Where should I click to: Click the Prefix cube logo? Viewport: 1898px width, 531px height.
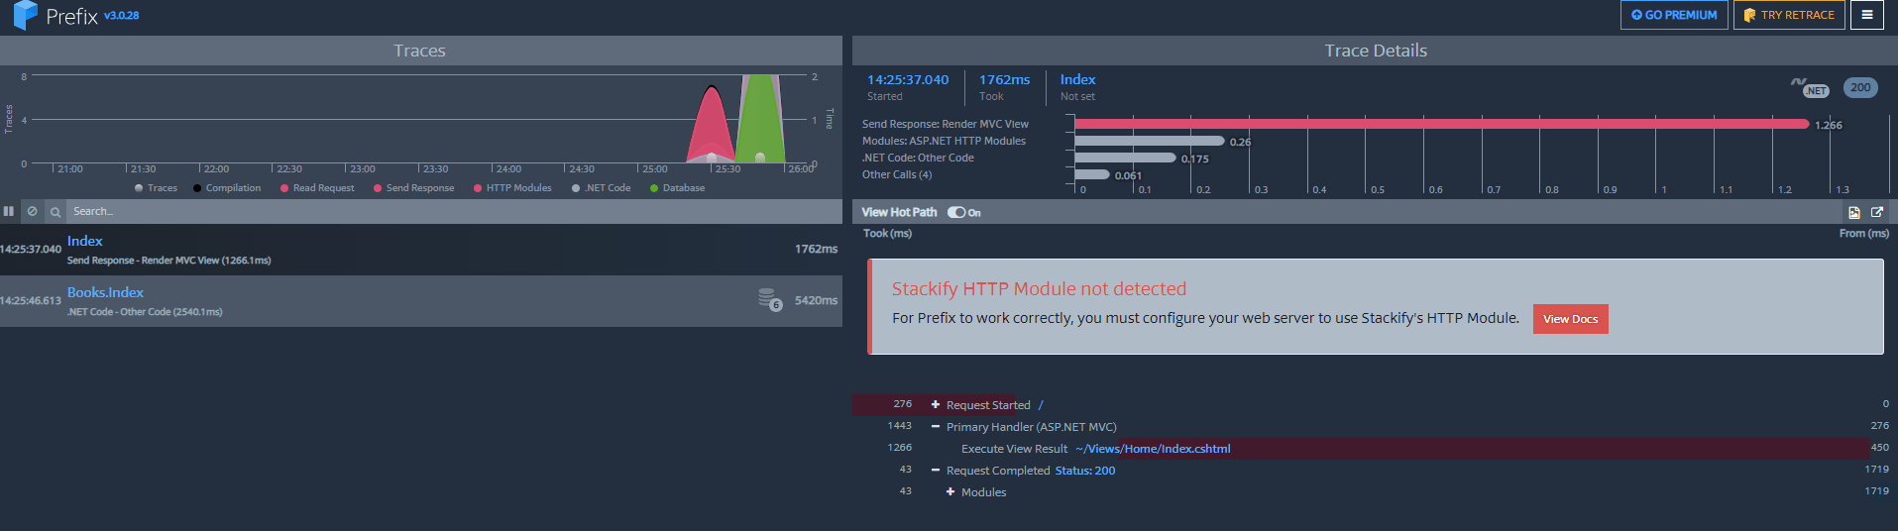point(25,15)
